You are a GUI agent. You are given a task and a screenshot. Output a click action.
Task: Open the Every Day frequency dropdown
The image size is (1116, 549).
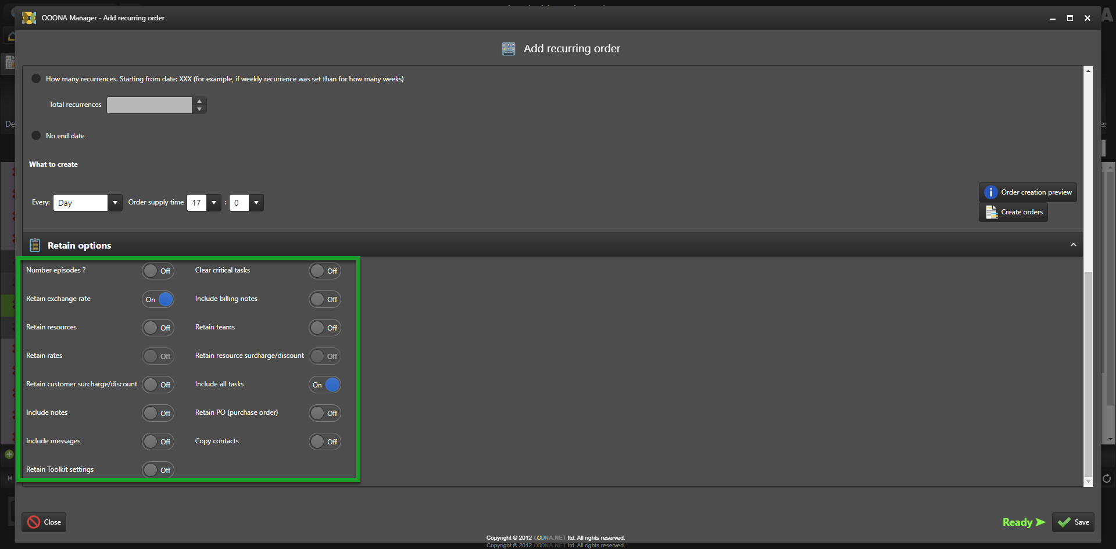115,203
